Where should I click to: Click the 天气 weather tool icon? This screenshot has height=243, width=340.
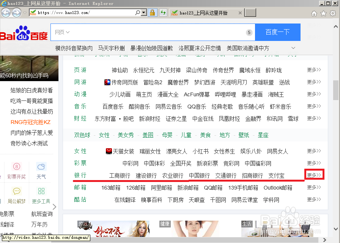click(41, 166)
